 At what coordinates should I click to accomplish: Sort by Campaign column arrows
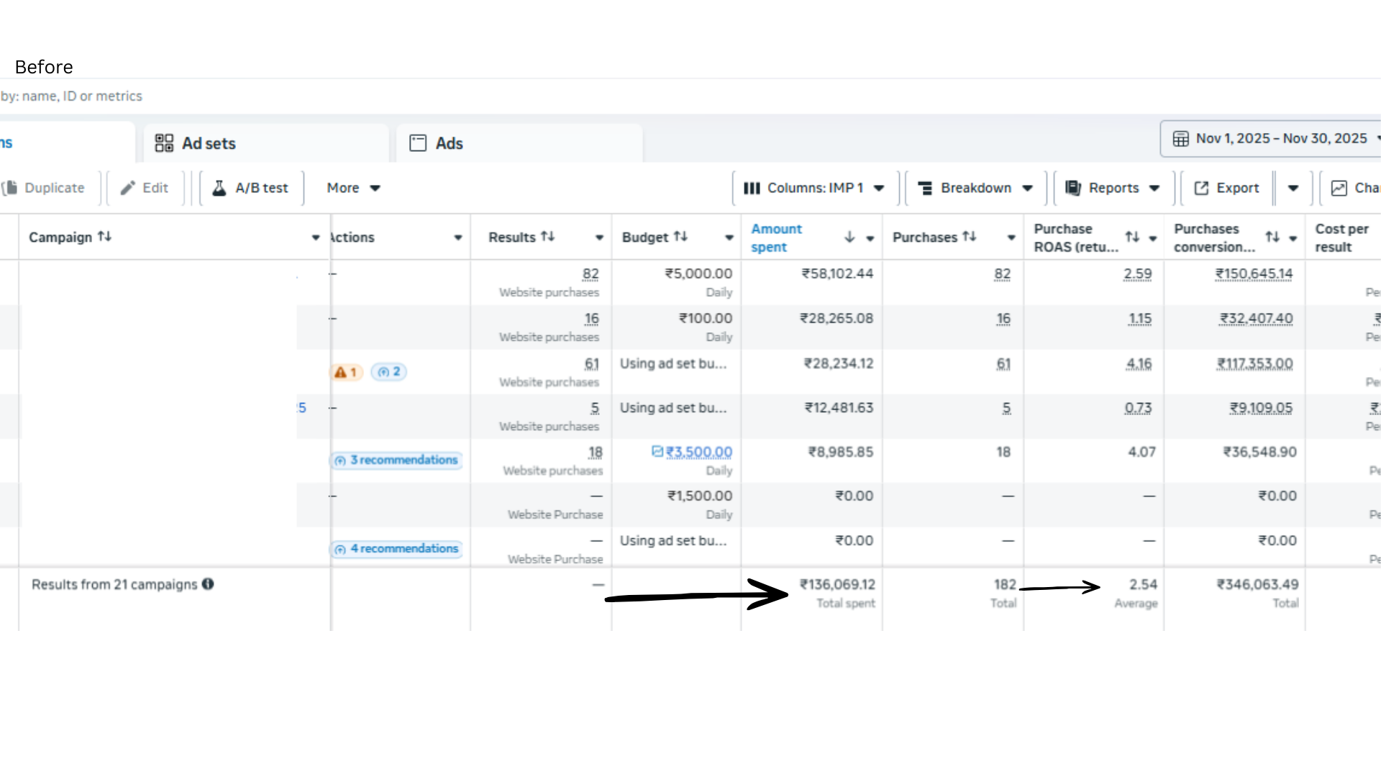(x=105, y=237)
